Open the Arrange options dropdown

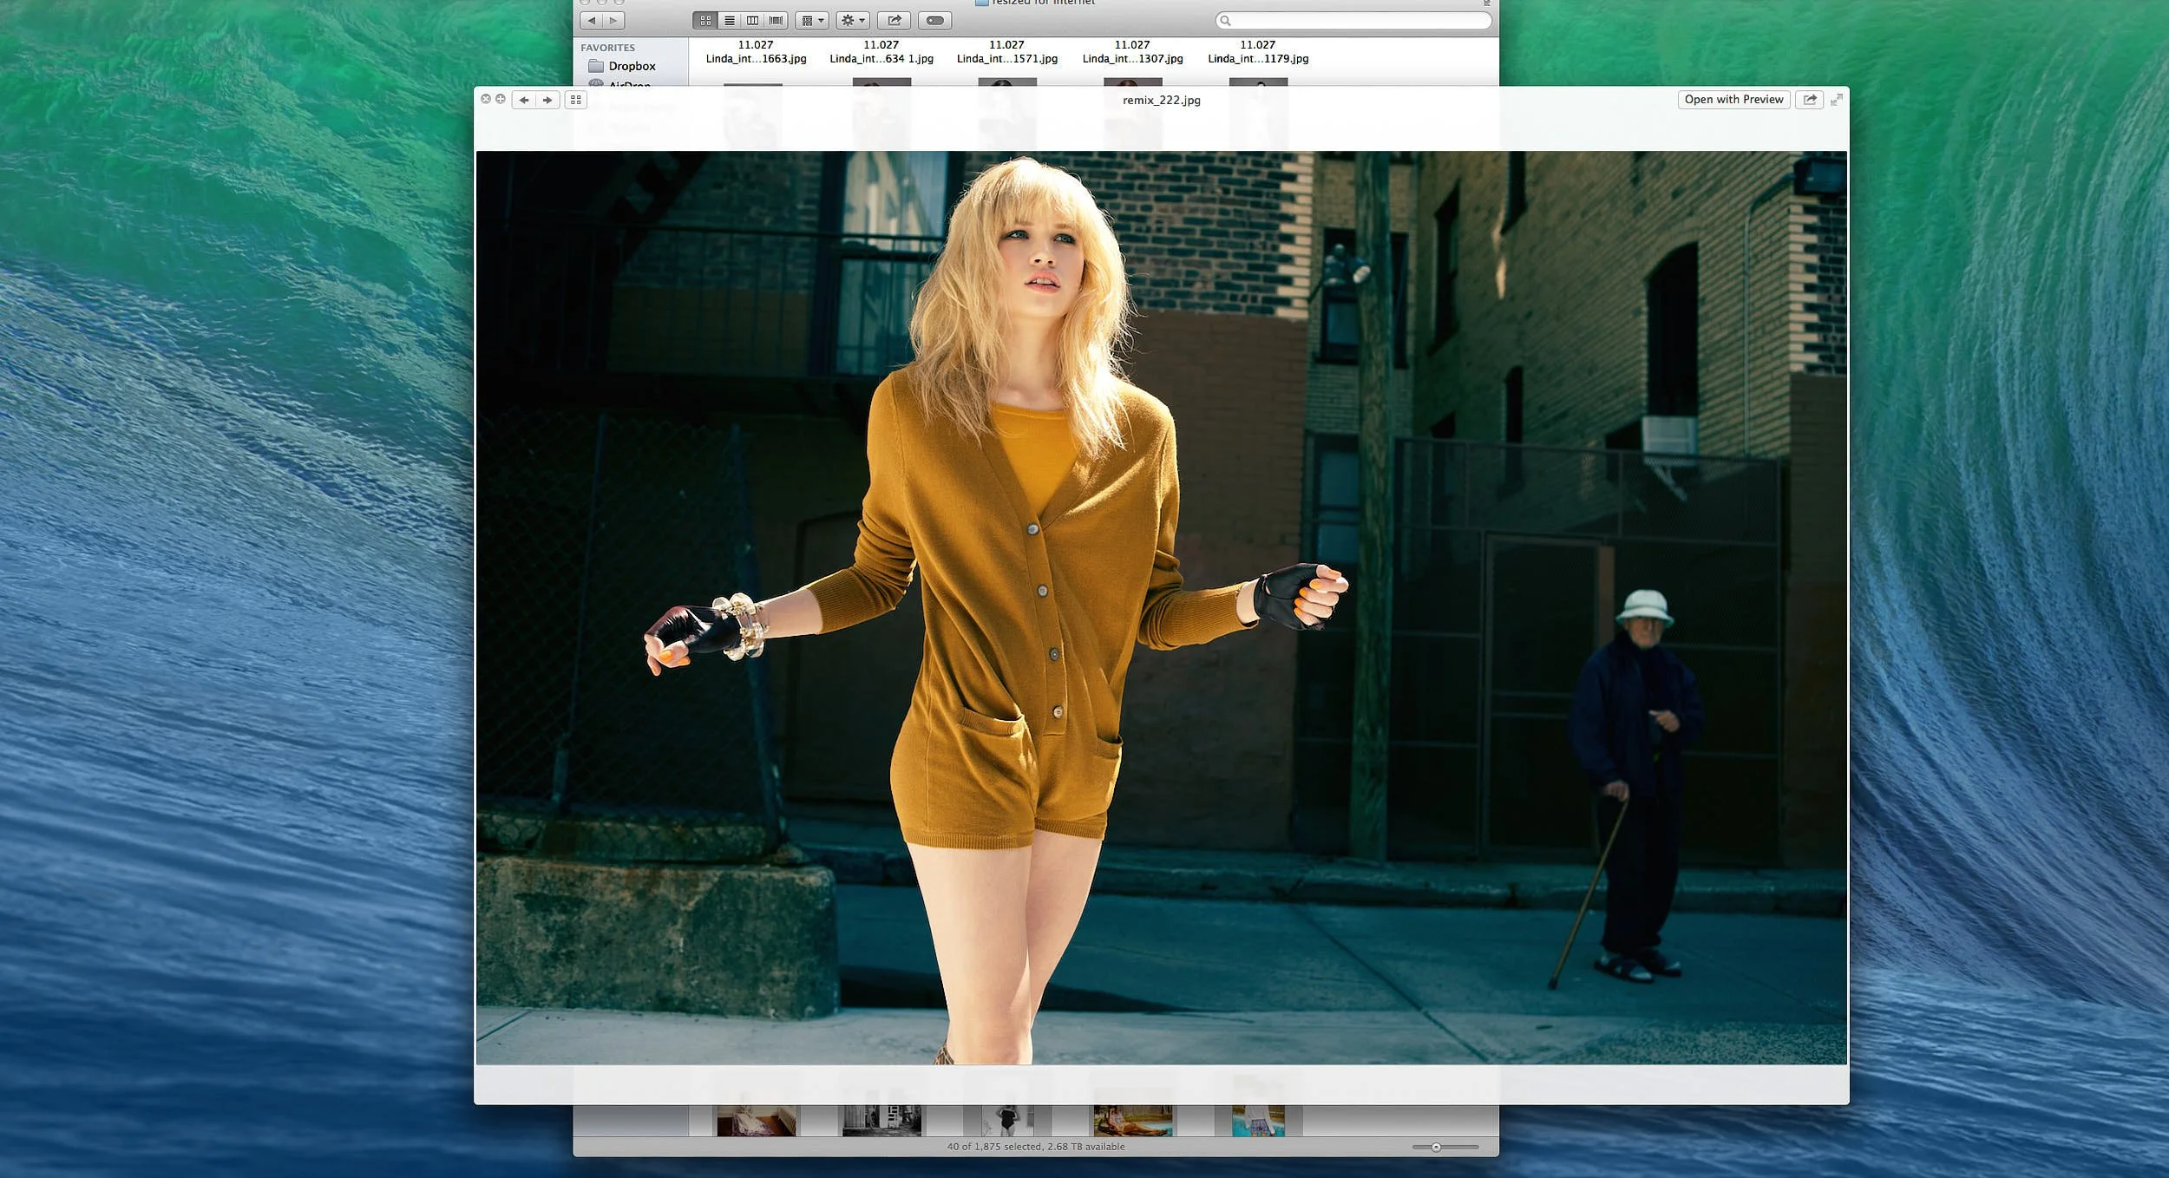tap(810, 19)
